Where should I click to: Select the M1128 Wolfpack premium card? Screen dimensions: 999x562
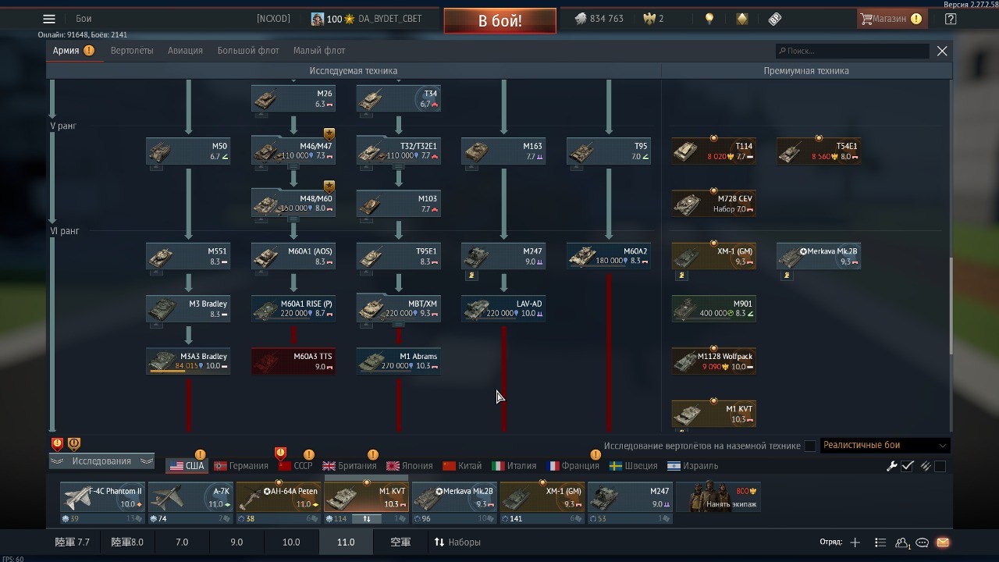[x=714, y=361]
